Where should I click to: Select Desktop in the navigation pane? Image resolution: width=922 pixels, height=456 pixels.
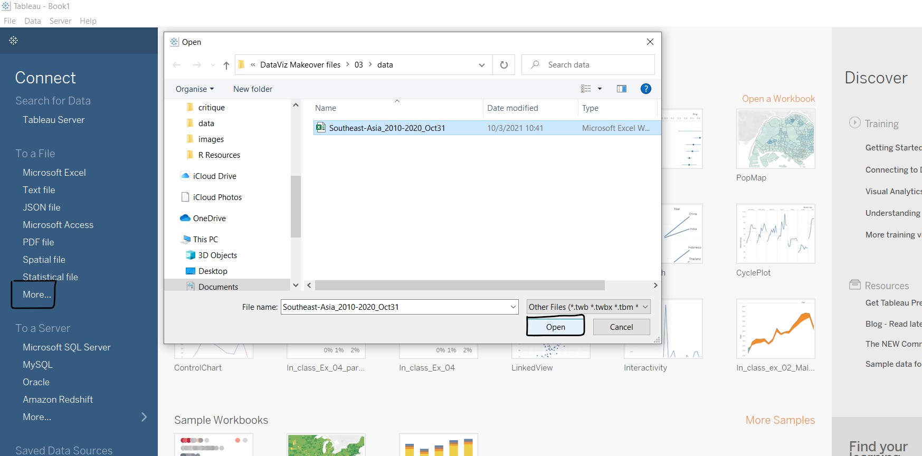pos(213,271)
